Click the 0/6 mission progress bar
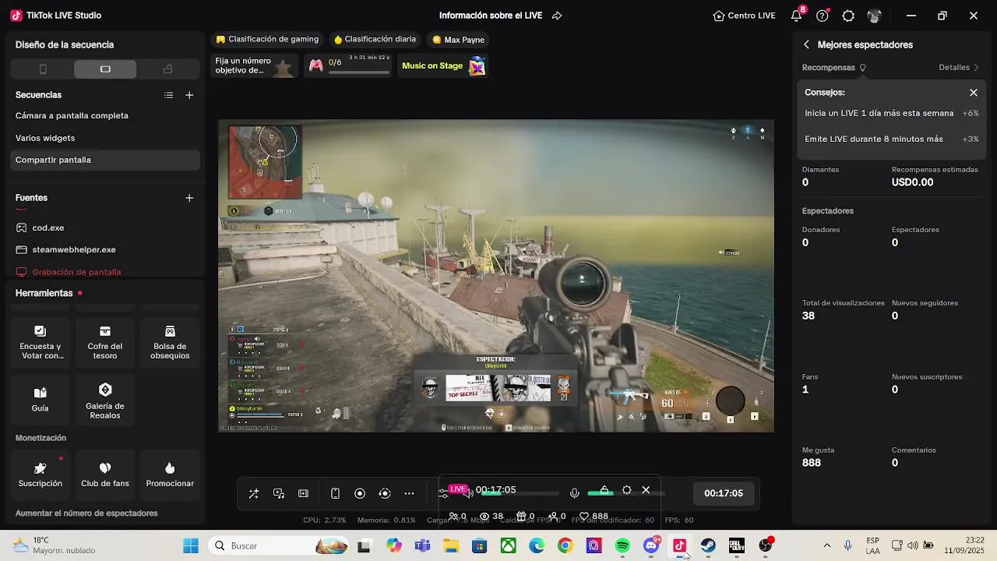This screenshot has height=561, width=997. [359, 72]
